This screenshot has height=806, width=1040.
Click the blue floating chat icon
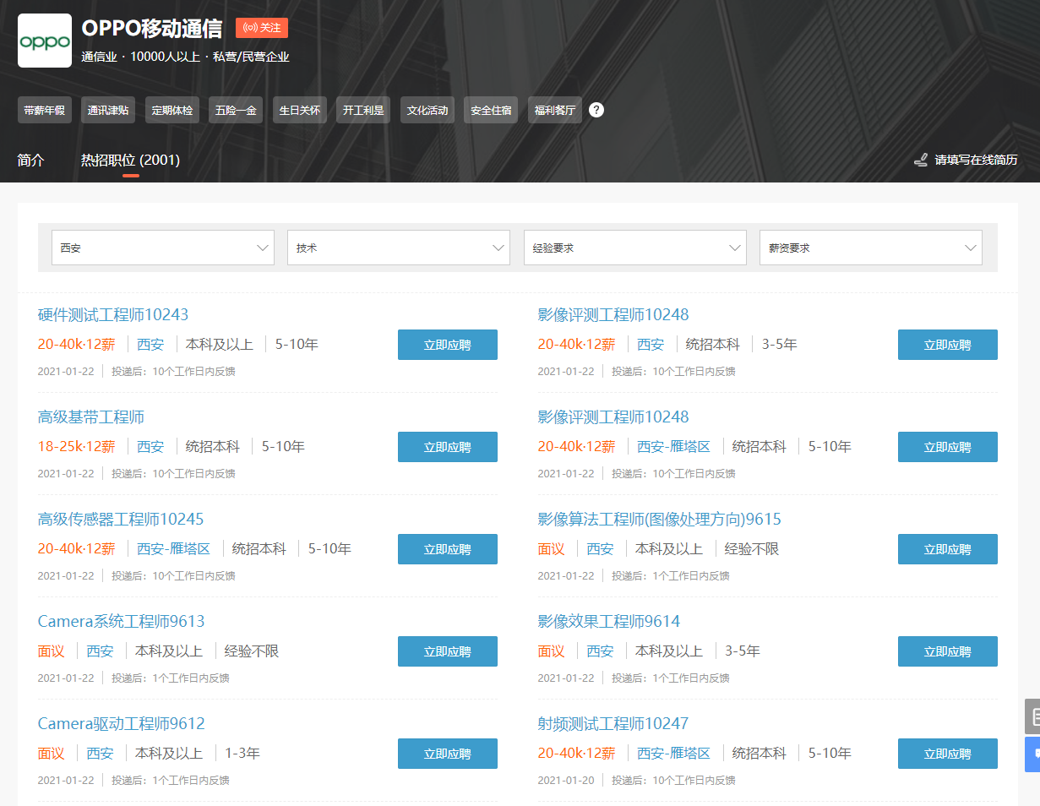1032,754
